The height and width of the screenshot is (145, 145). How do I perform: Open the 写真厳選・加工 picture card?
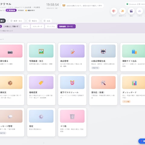click(x=41, y=57)
